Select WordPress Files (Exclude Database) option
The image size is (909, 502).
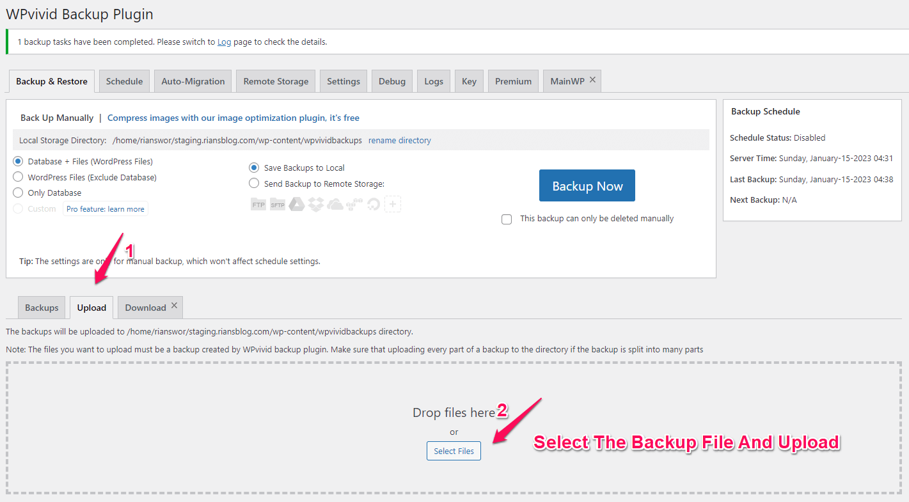click(18, 177)
